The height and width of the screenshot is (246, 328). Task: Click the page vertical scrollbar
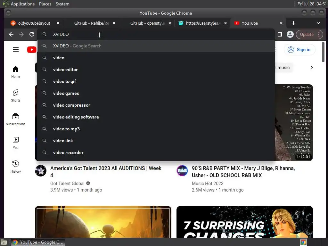coord(323,52)
